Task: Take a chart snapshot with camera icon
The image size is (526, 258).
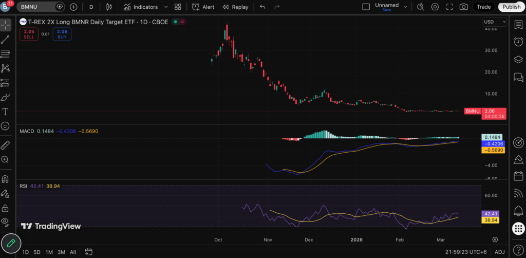Action: pyautogui.click(x=464, y=7)
